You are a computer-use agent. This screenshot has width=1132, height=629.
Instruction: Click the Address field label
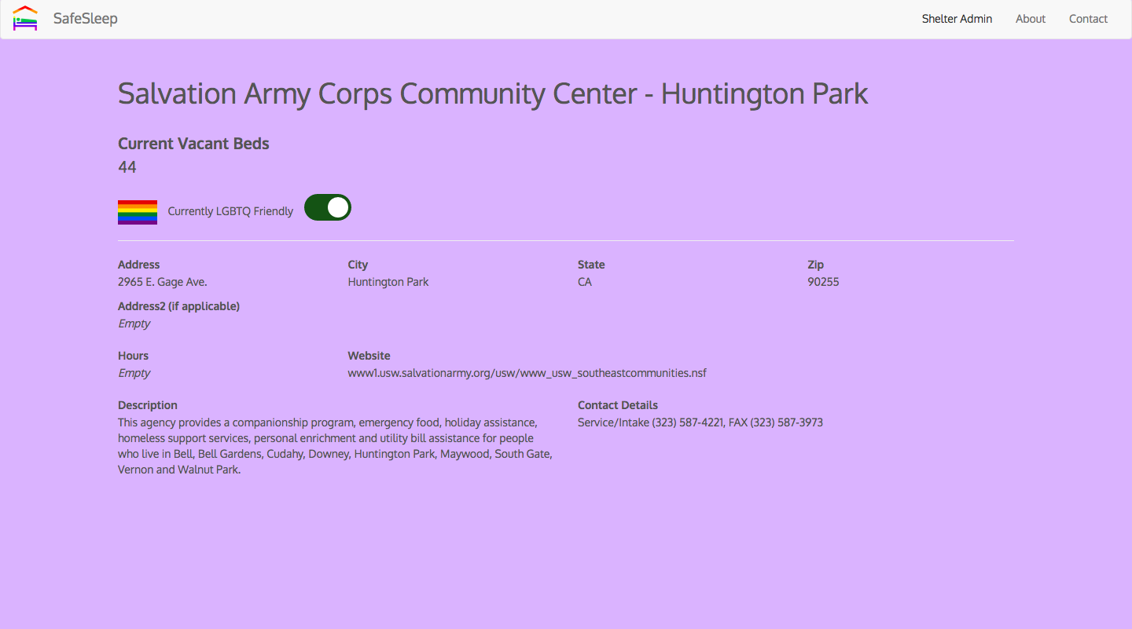click(x=138, y=265)
